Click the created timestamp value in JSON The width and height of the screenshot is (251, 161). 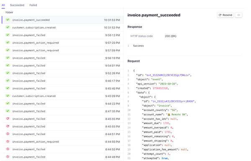160,88
